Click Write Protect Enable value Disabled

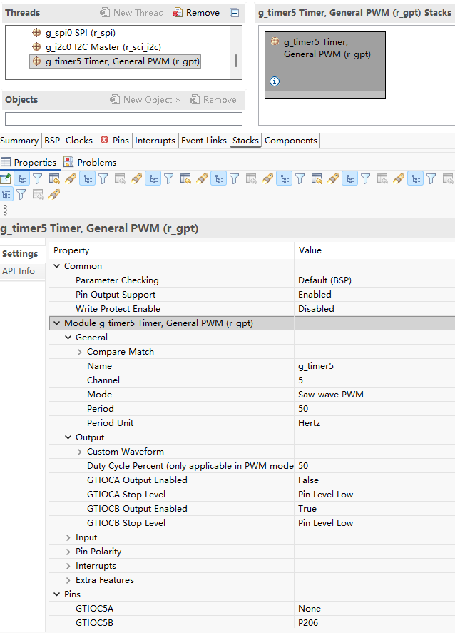tap(316, 309)
